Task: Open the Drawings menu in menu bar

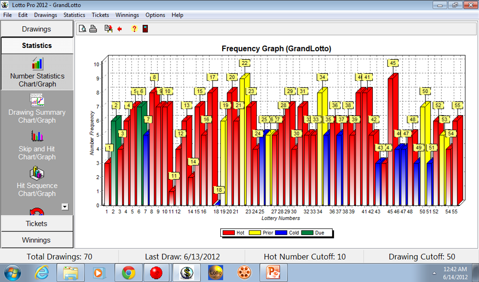Action: coord(46,15)
